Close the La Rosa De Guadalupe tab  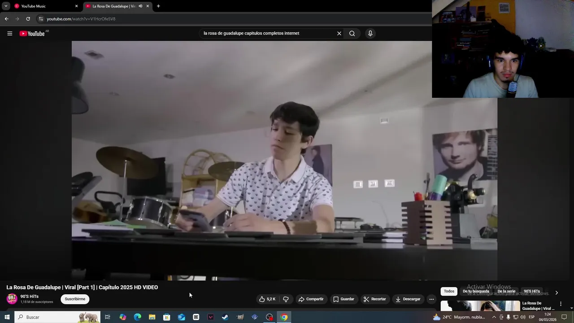[x=148, y=6]
